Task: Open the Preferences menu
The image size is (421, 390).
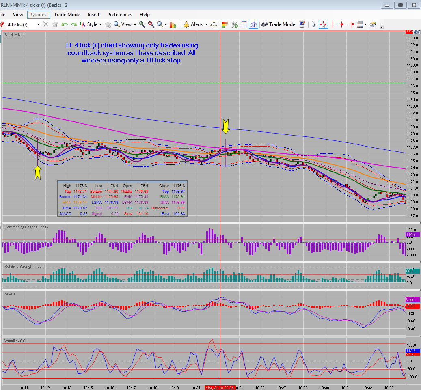Action: [x=119, y=15]
